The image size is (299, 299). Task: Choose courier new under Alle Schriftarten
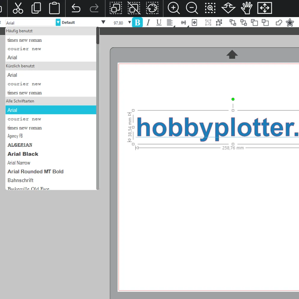click(x=51, y=119)
